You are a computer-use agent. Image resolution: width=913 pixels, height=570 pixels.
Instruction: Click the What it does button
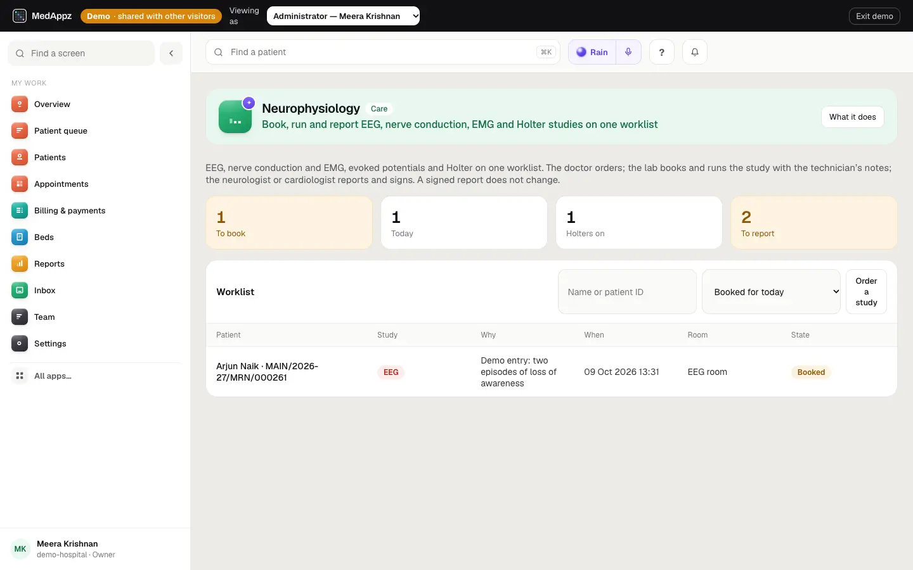point(852,117)
